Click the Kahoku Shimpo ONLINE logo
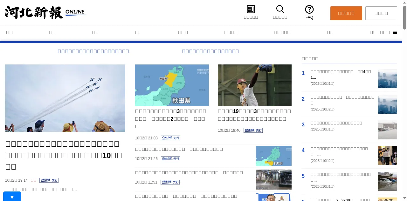 click(x=46, y=13)
